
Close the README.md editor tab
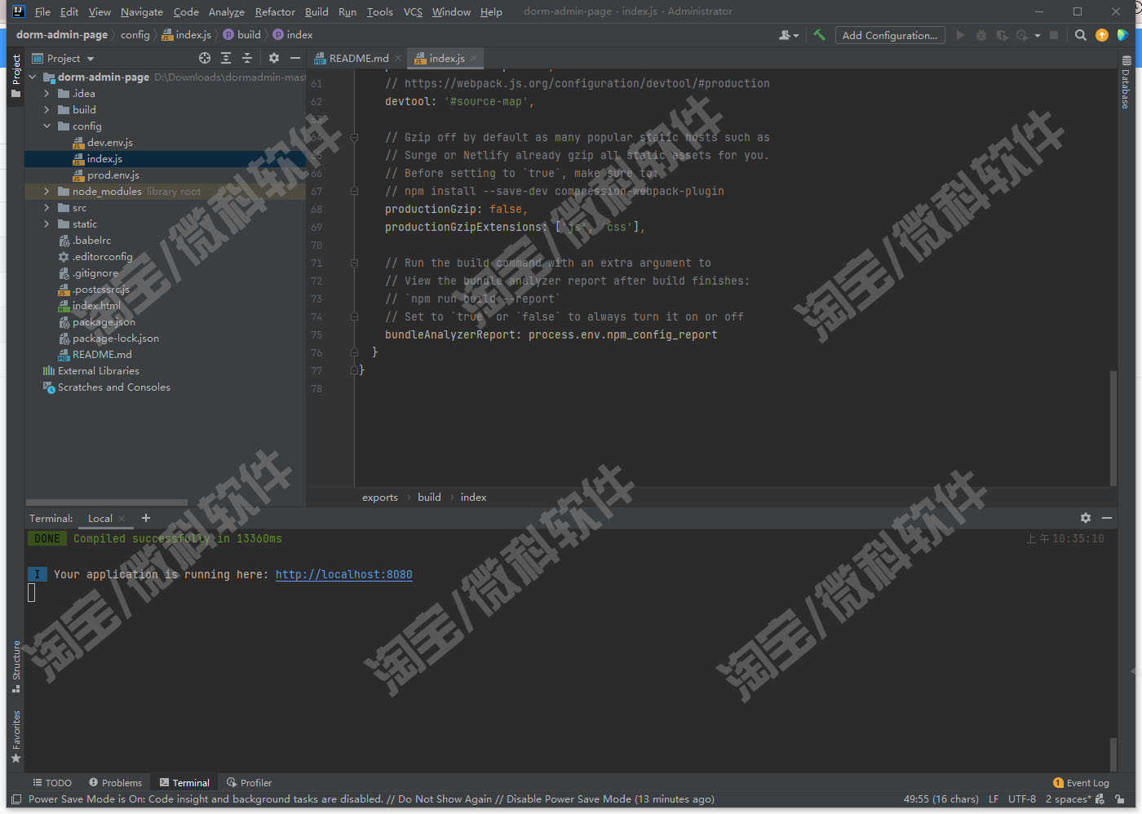click(398, 59)
